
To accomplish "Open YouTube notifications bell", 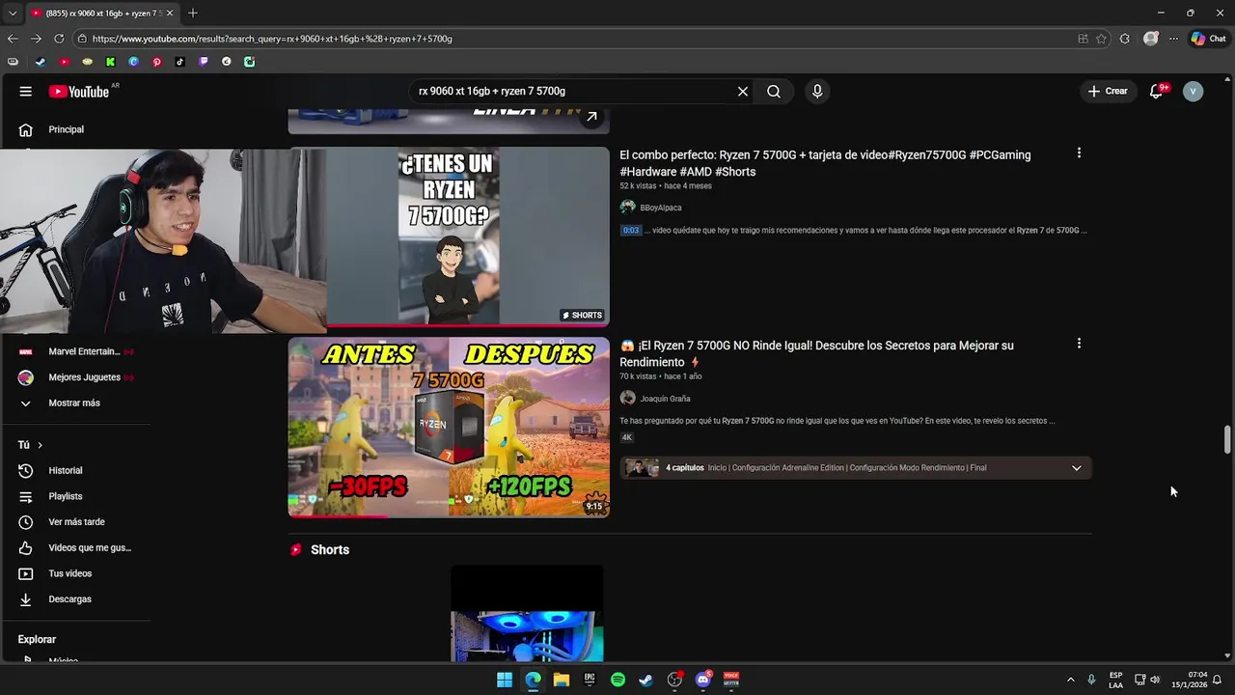I will (x=1156, y=91).
